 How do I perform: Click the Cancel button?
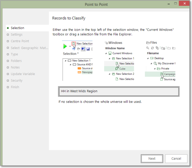coord(176,159)
